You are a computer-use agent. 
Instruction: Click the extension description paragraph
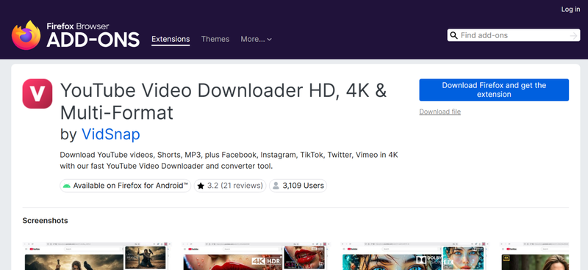point(229,160)
